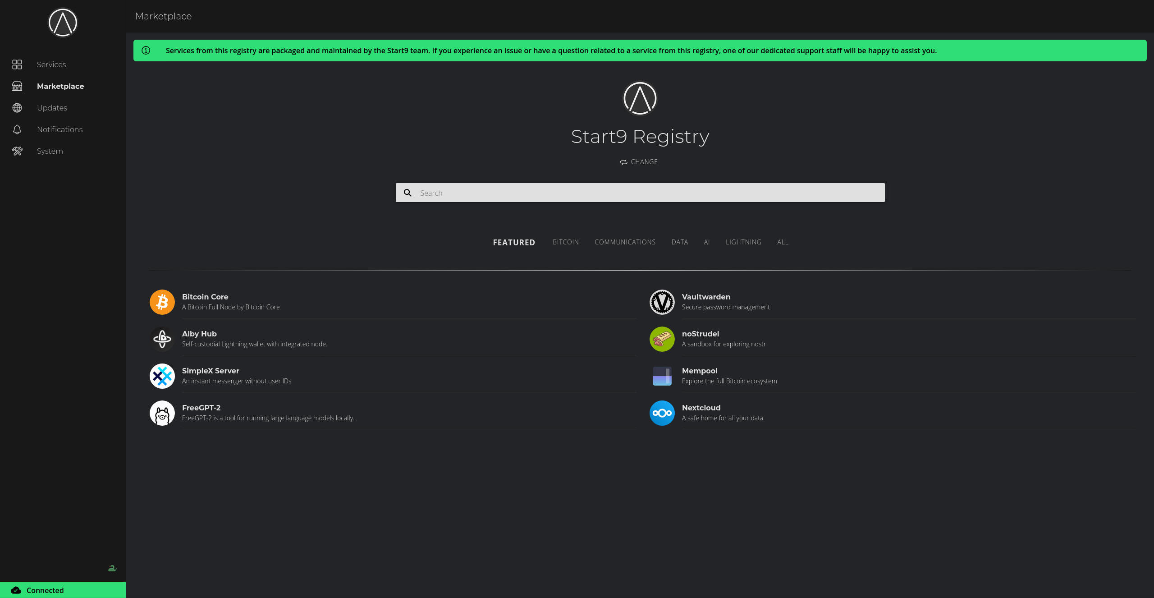Switch to the COMMUNICATIONS category tab

625,242
